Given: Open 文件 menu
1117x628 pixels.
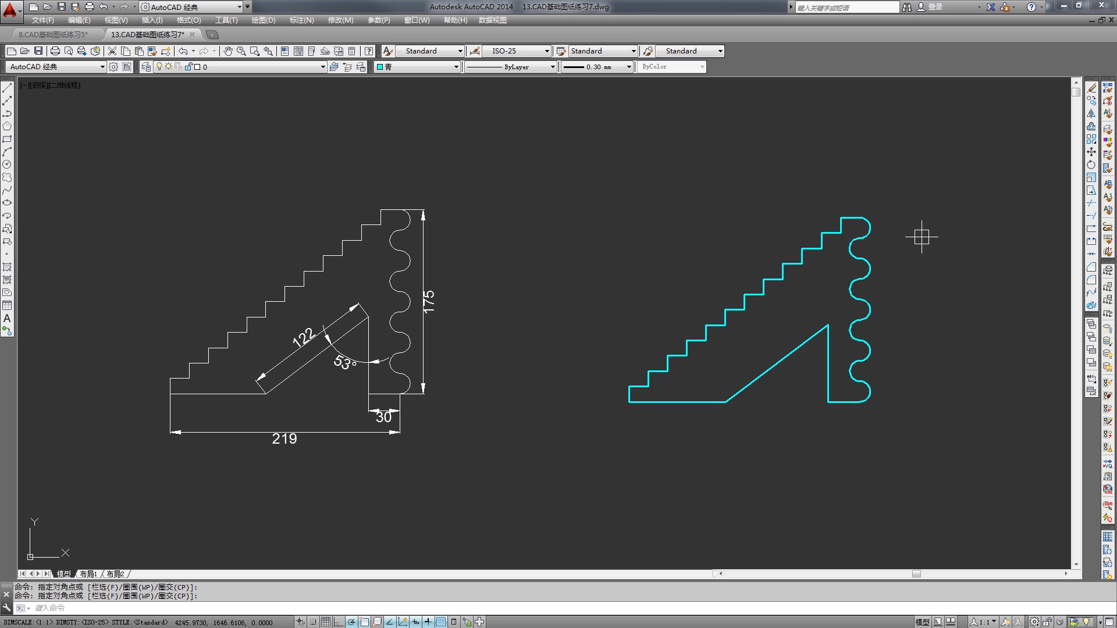Looking at the screenshot, I should coord(42,21).
